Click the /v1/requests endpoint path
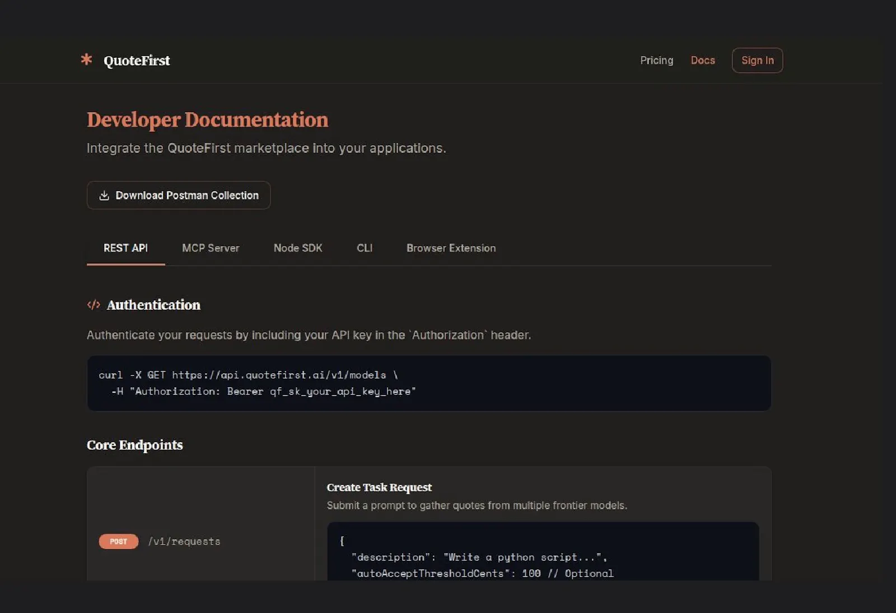Viewport: 896px width, 613px height. 184,541
